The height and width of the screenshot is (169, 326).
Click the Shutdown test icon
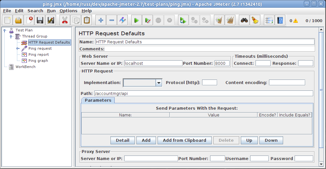[x=169, y=20]
